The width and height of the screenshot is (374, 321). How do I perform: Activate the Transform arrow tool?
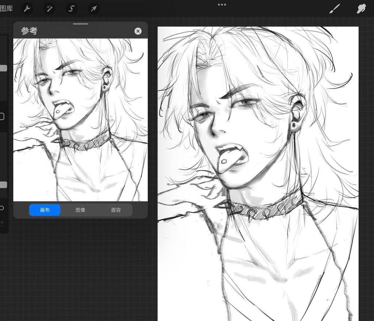[94, 9]
